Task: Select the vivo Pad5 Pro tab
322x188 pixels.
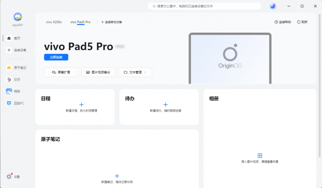Action: [80, 22]
